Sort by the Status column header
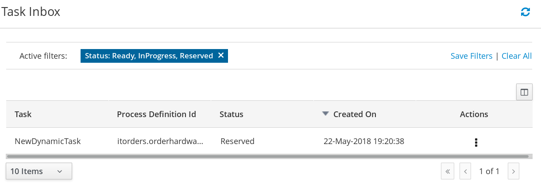 click(x=232, y=114)
